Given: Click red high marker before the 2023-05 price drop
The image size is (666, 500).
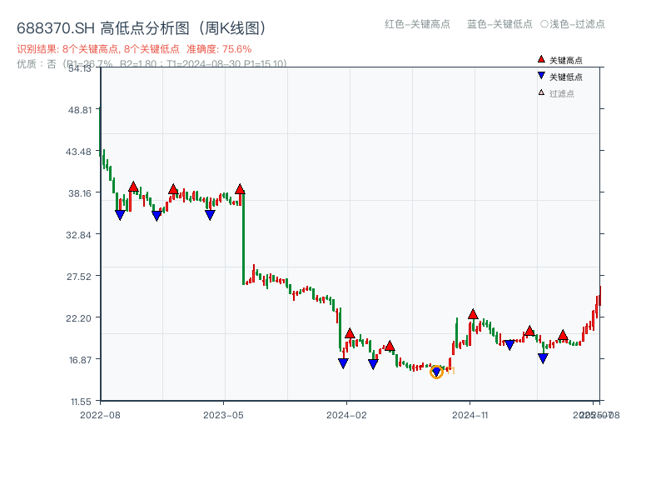Looking at the screenshot, I should tap(240, 189).
